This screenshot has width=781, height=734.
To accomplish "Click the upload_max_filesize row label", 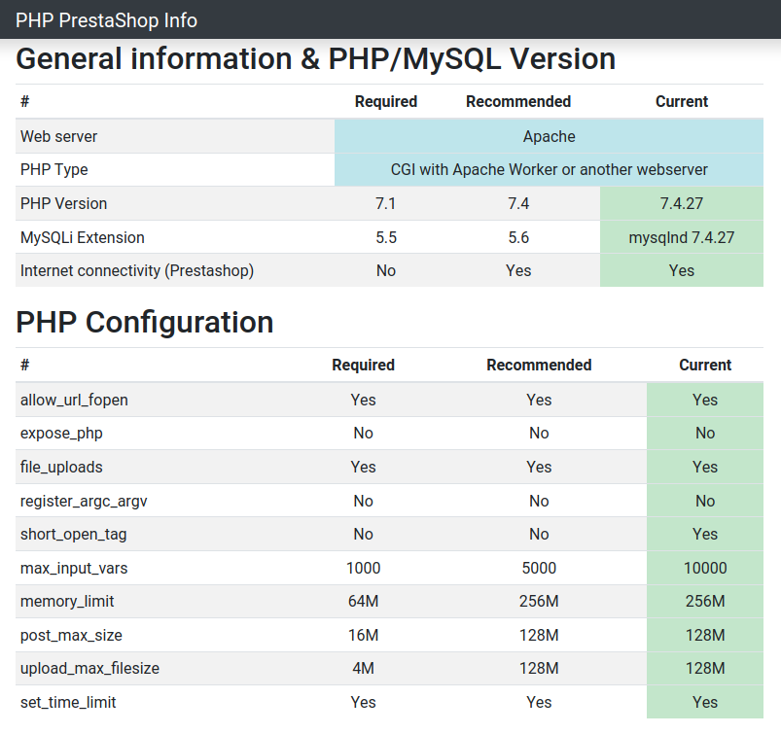I will [x=89, y=668].
